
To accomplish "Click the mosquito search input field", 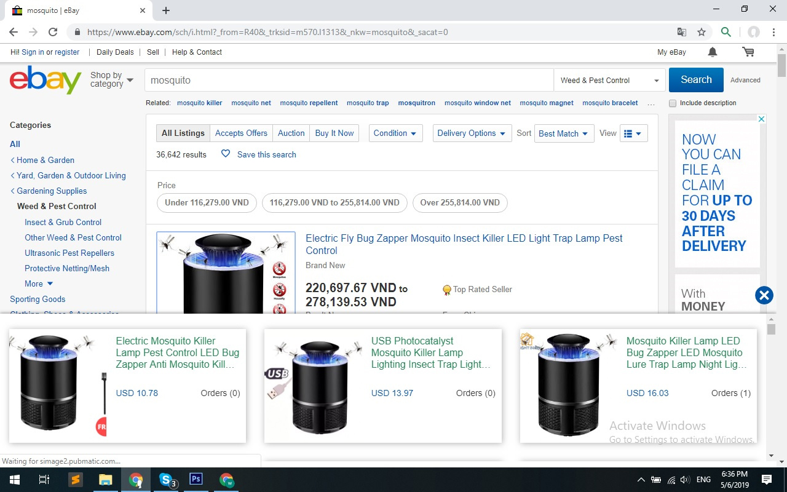I will pyautogui.click(x=349, y=80).
